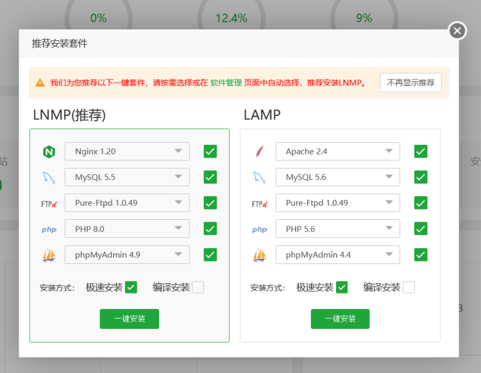Open the 软件管理 green link
The image size is (481, 373).
click(226, 83)
